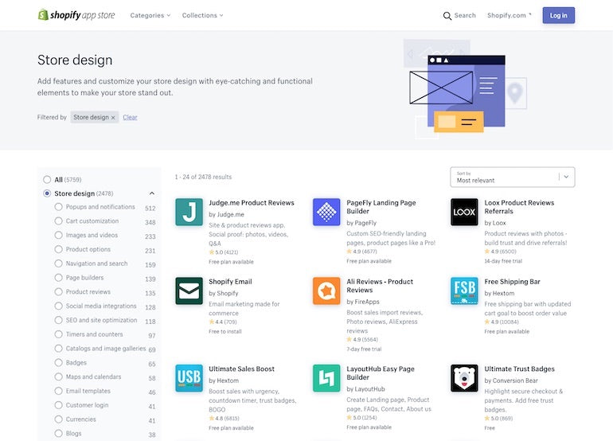Collapse the Store design category chevron

tap(152, 193)
